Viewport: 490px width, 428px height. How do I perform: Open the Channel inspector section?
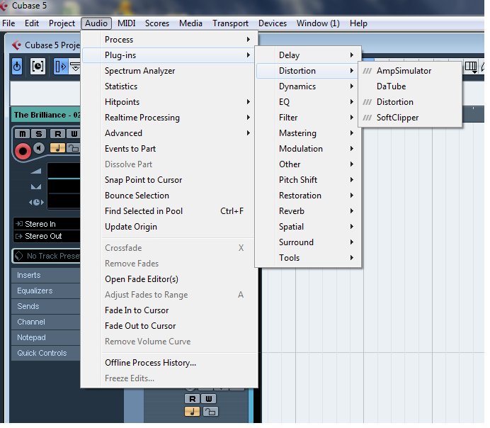pyautogui.click(x=45, y=322)
